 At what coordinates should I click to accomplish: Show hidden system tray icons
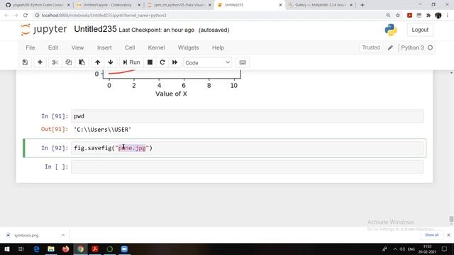pyautogui.click(x=395, y=249)
